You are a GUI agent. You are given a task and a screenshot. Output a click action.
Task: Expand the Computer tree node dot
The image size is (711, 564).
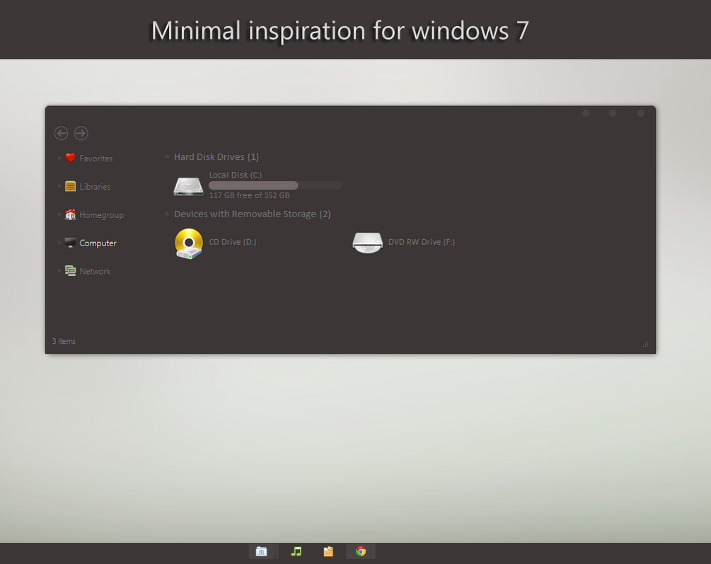tap(59, 242)
